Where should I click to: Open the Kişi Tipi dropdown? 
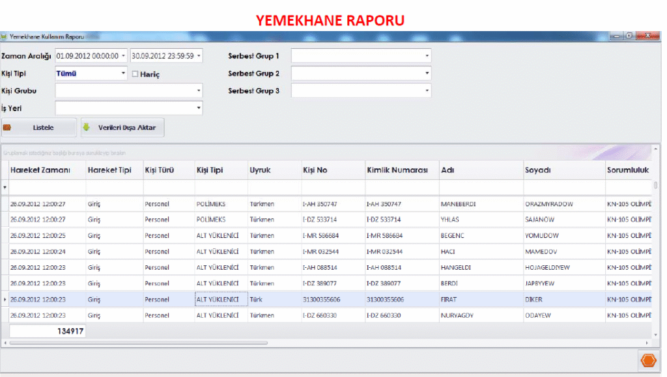click(123, 73)
